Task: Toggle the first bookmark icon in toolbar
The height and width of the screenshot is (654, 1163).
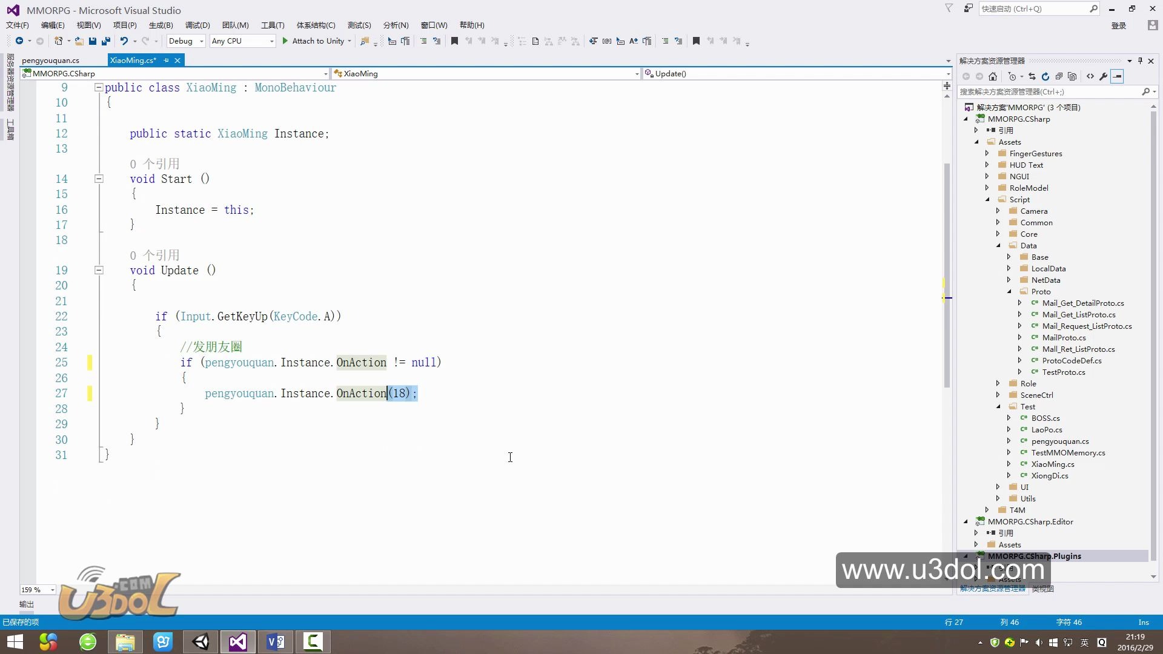Action: click(454, 41)
